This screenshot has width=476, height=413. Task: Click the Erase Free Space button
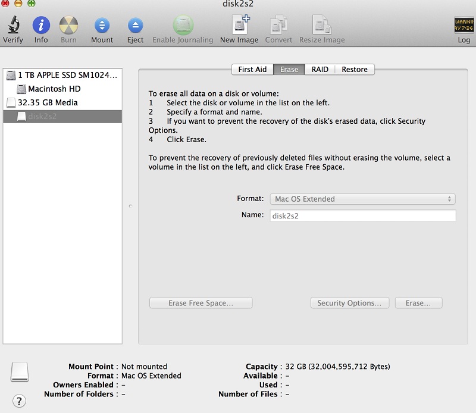pyautogui.click(x=201, y=302)
